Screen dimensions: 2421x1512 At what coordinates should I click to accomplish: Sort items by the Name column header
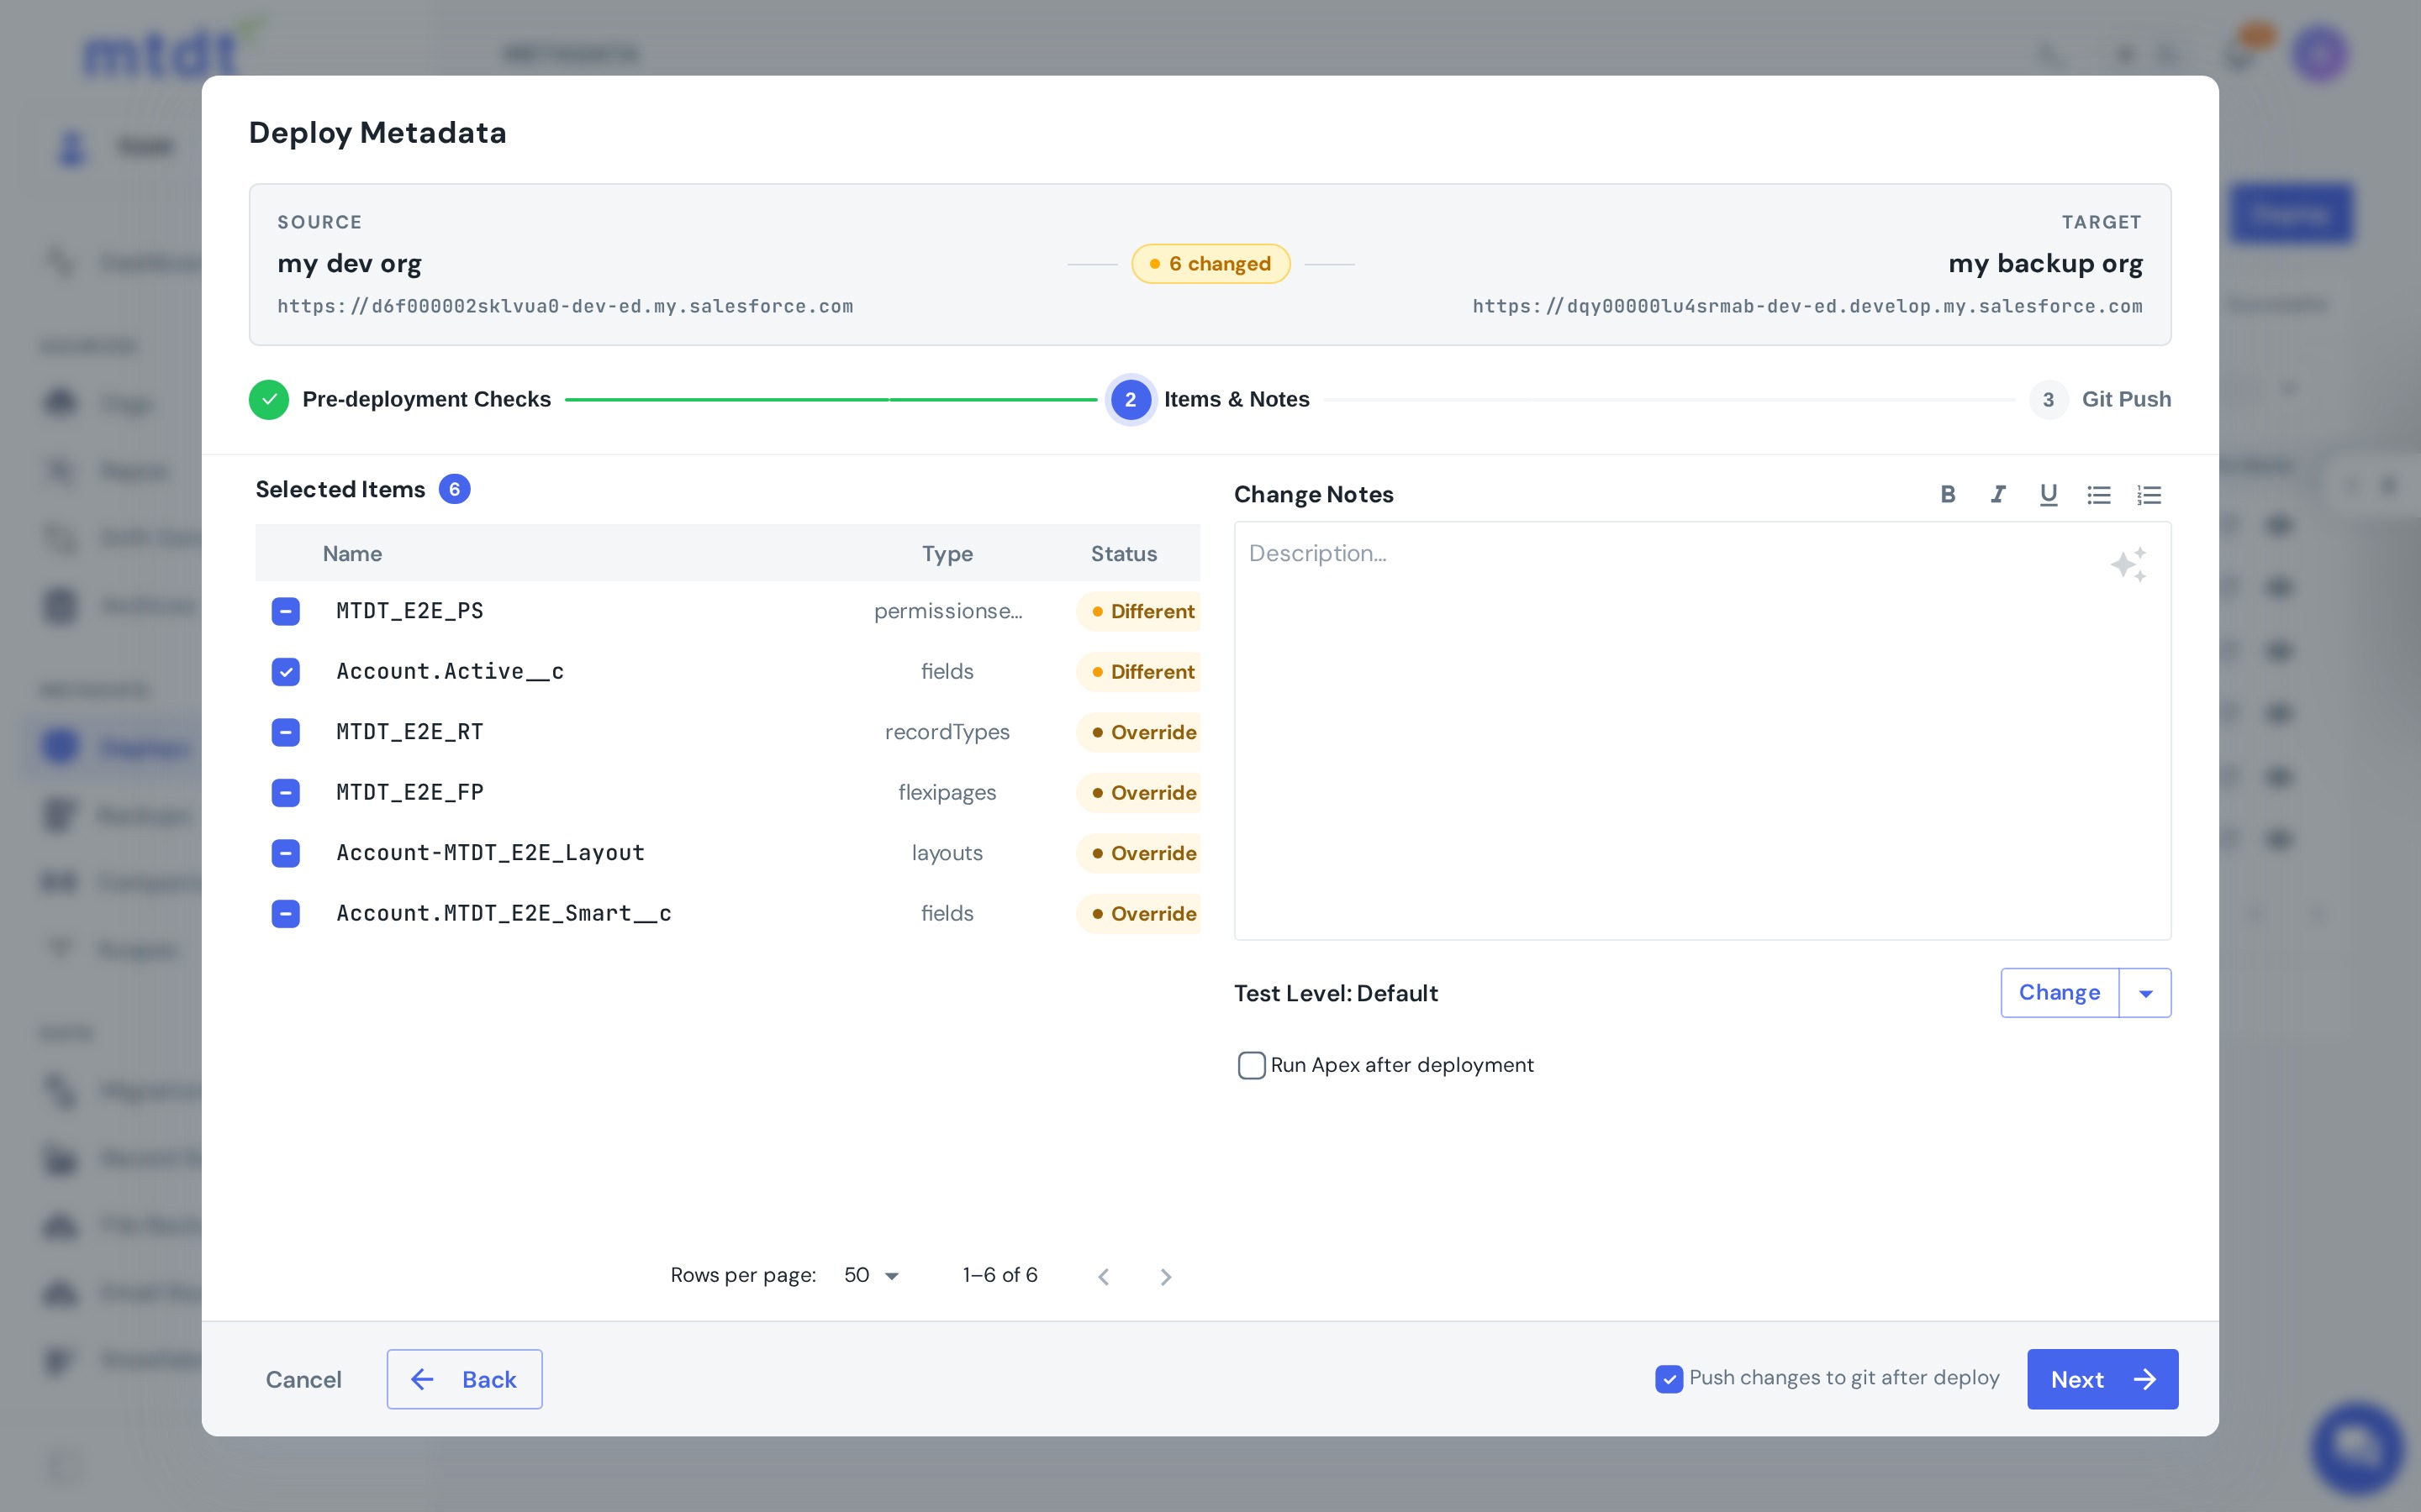(x=352, y=553)
